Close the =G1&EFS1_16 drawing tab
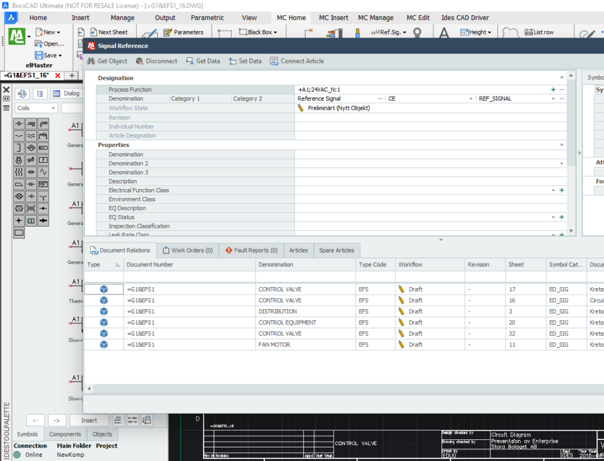The height and width of the screenshot is (461, 604). 58,76
